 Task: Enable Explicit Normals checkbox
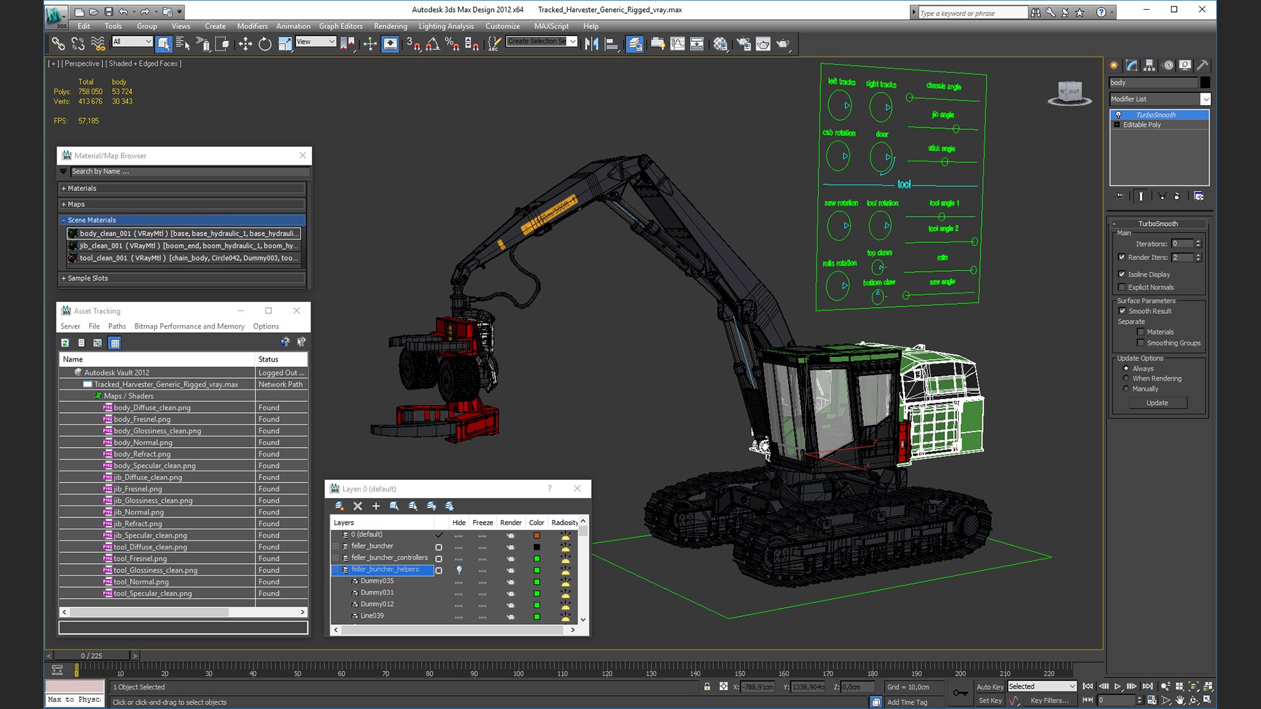[1122, 287]
